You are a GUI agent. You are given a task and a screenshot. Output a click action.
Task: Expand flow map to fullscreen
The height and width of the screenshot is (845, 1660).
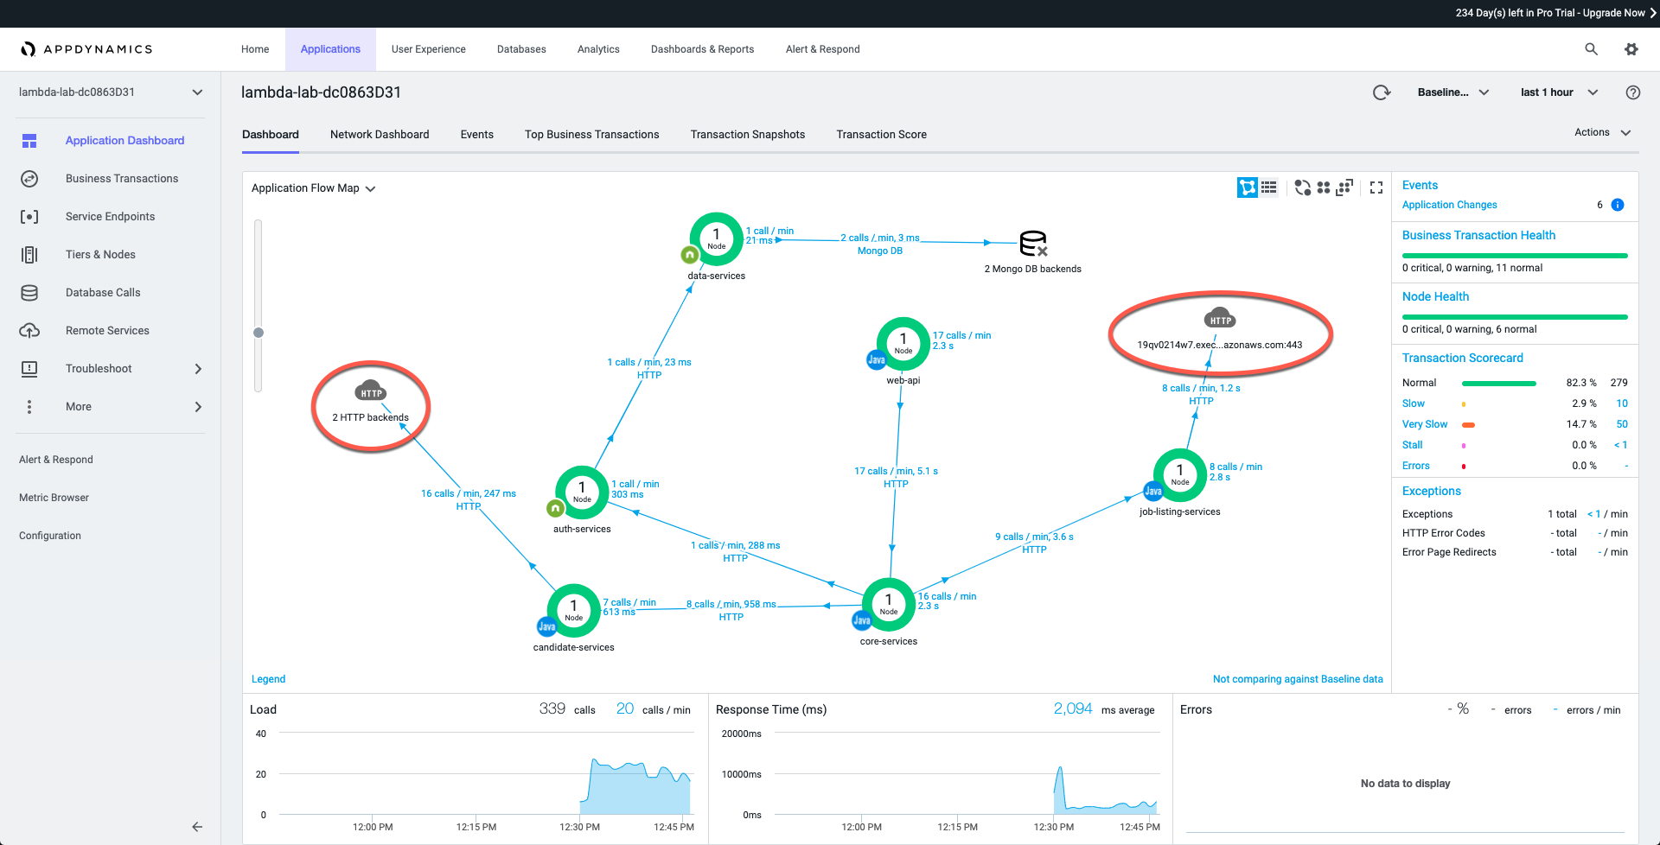pos(1376,187)
